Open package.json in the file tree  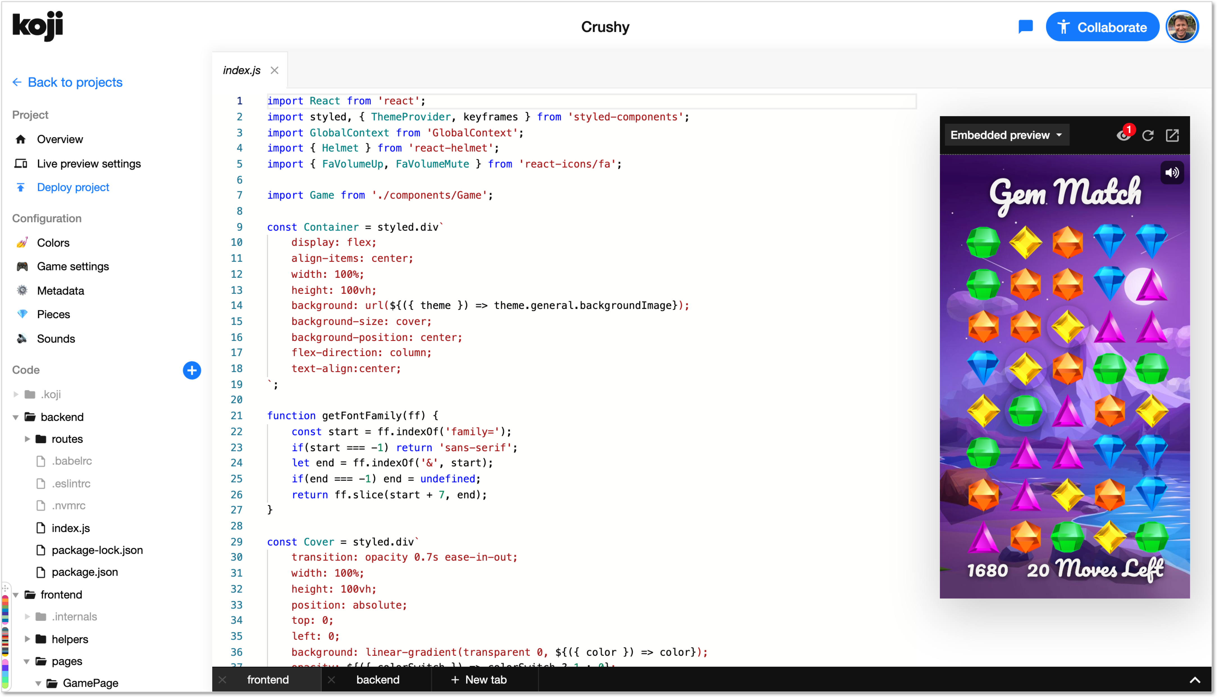84,572
